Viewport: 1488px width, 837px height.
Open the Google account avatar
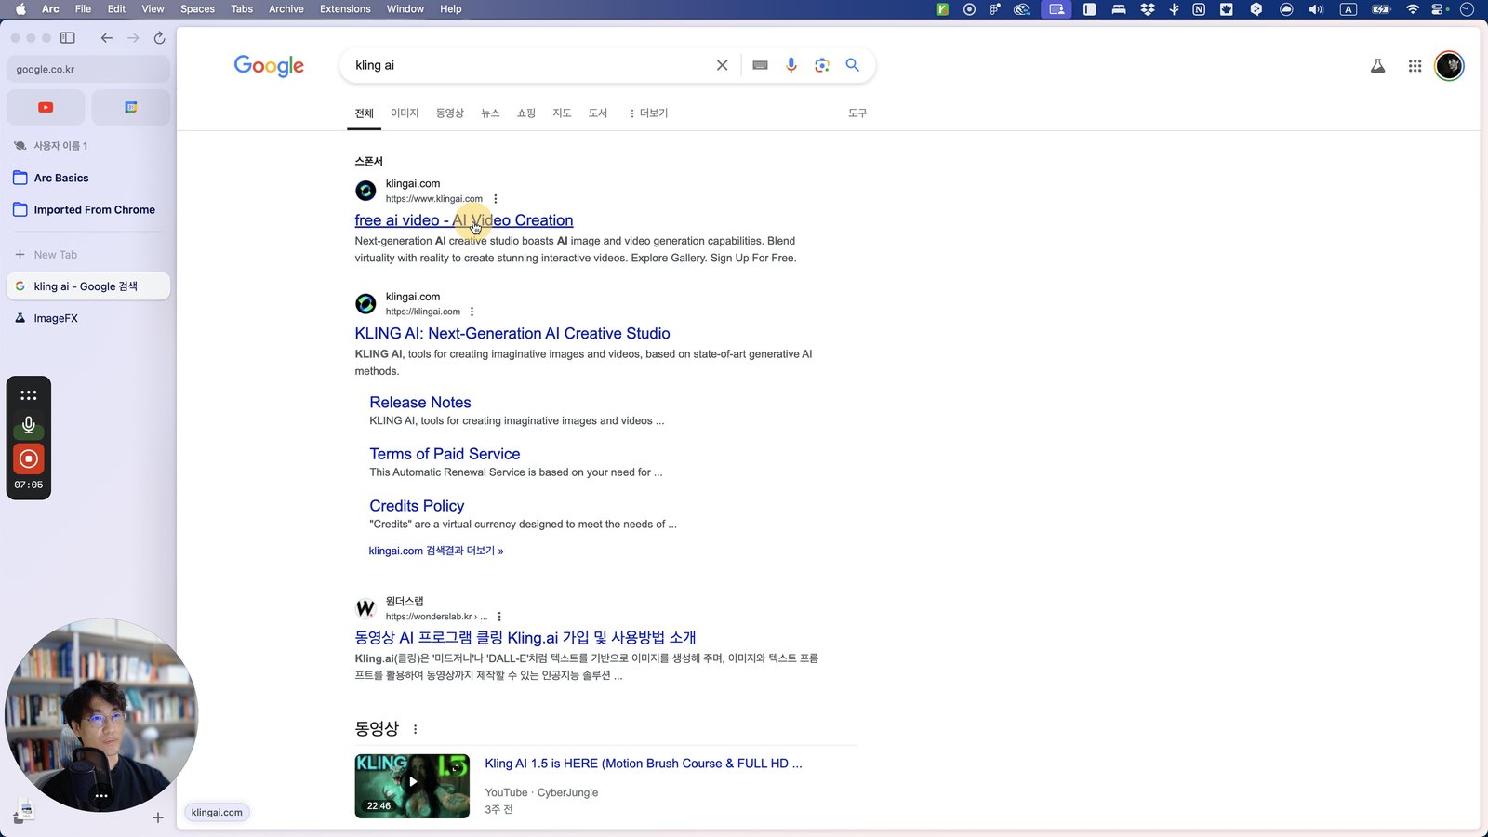pyautogui.click(x=1449, y=66)
